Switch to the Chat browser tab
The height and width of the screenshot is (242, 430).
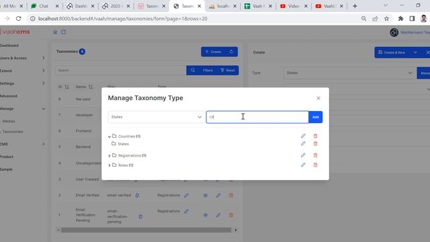[45, 6]
